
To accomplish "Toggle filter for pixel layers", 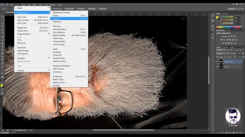I will click(228, 50).
